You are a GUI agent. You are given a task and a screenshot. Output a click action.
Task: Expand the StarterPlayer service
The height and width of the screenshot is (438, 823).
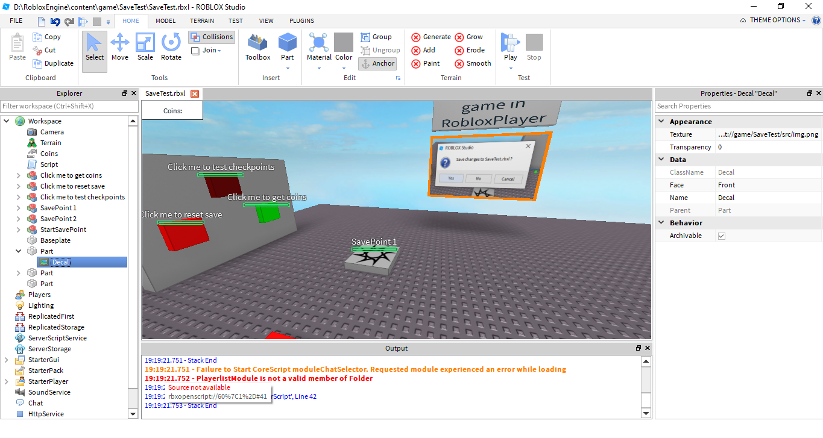(7, 381)
